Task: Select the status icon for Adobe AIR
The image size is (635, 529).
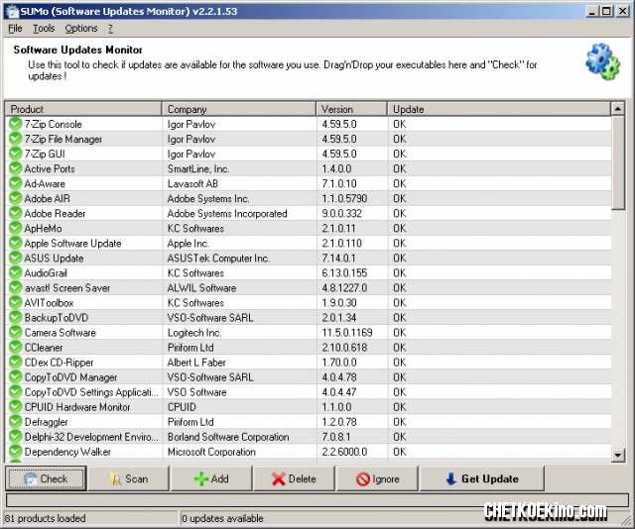Action: click(16, 198)
